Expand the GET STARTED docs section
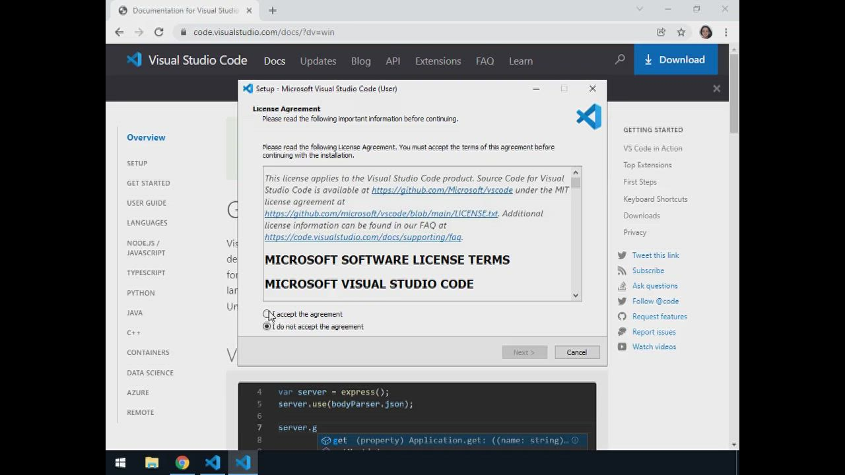This screenshot has height=475, width=845. tap(149, 183)
